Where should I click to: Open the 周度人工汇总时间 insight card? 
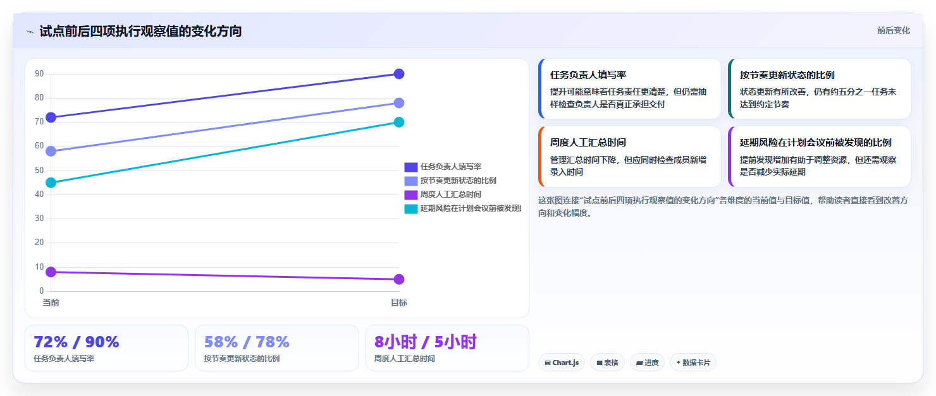pos(629,157)
